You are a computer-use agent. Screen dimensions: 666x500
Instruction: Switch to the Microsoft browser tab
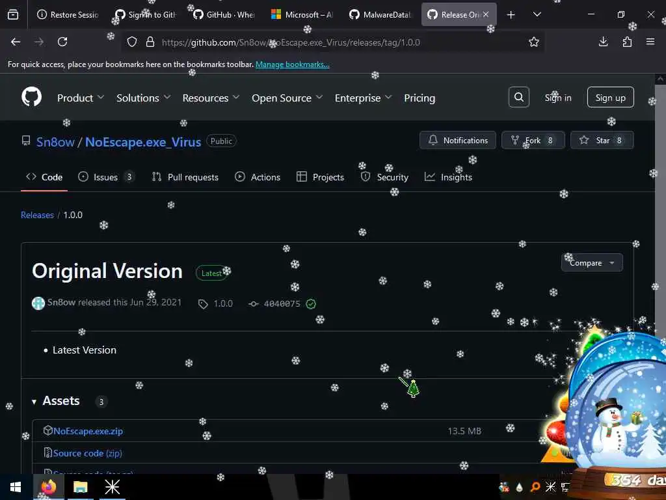click(302, 14)
